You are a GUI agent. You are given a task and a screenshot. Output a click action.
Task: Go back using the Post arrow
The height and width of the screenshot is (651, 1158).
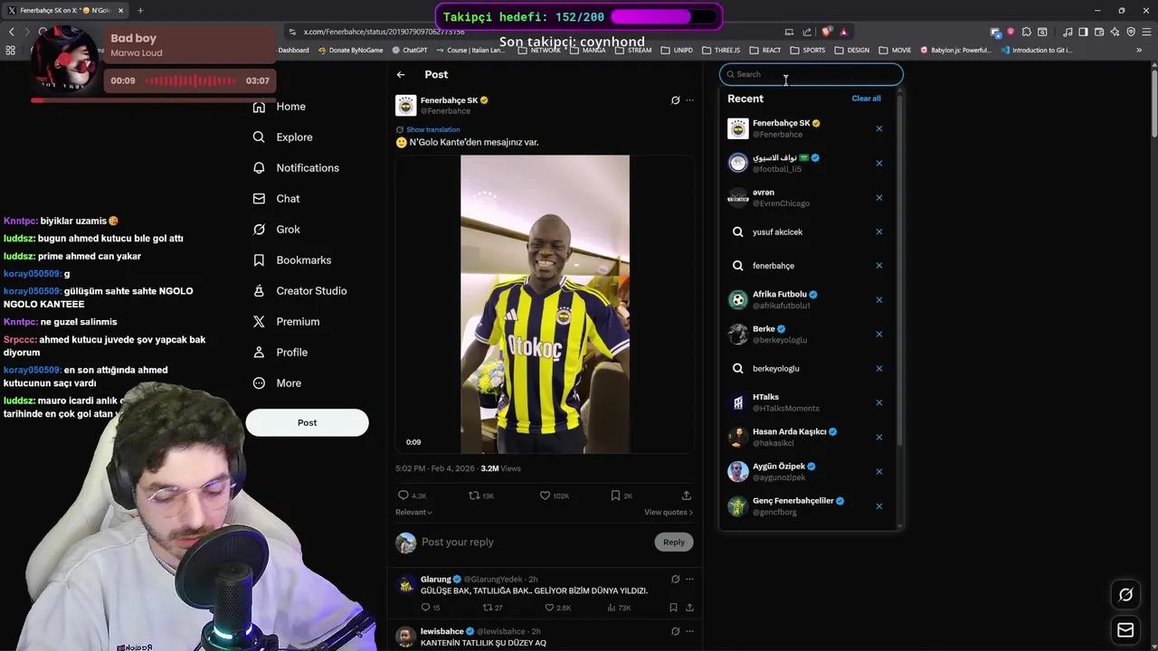[401, 74]
